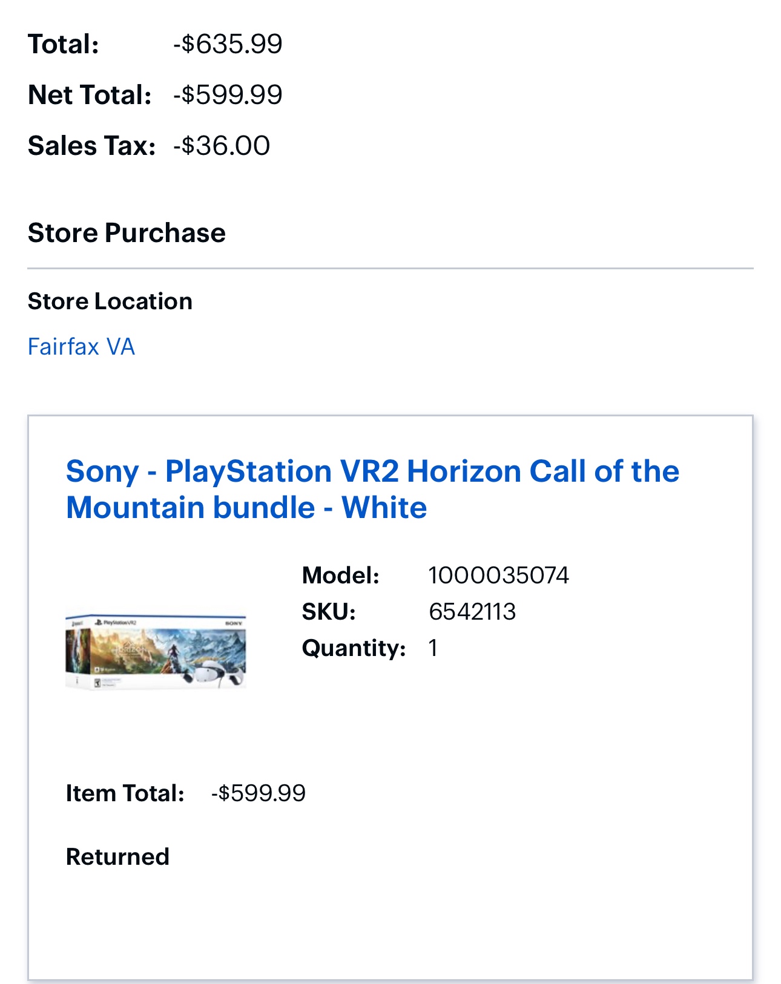The width and height of the screenshot is (781, 984).
Task: Click the Store Location label
Action: (x=110, y=301)
